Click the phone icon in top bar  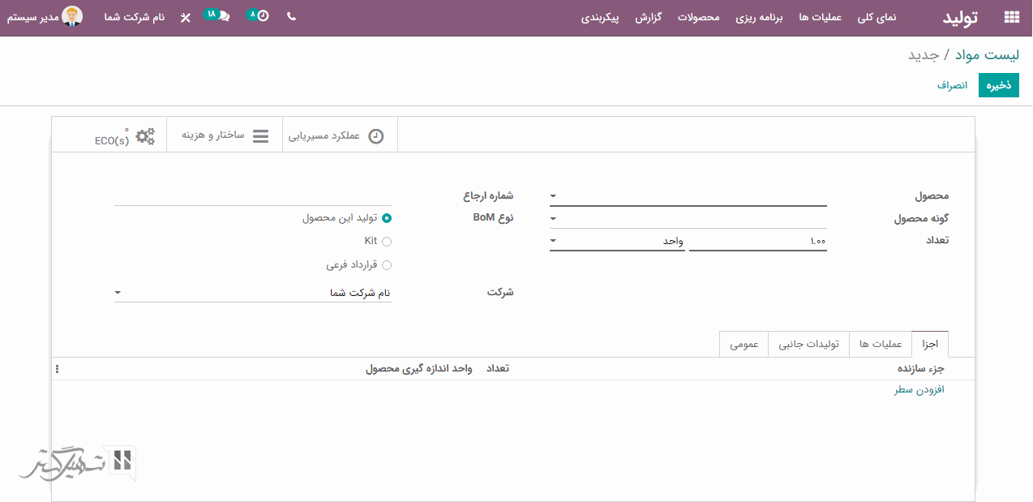[291, 16]
